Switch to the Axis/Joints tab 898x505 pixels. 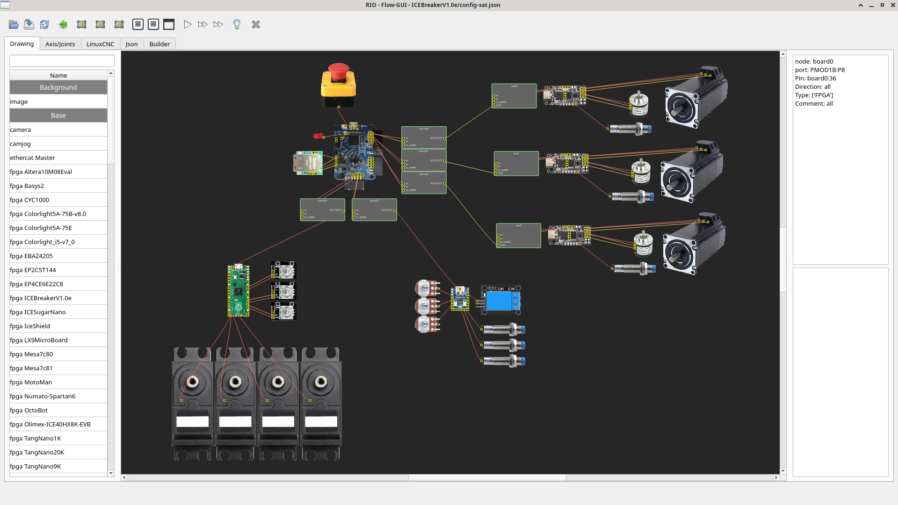coord(60,44)
